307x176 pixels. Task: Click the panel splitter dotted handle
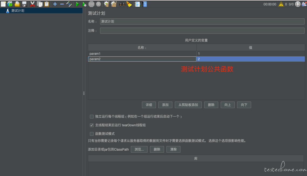pos(84,93)
